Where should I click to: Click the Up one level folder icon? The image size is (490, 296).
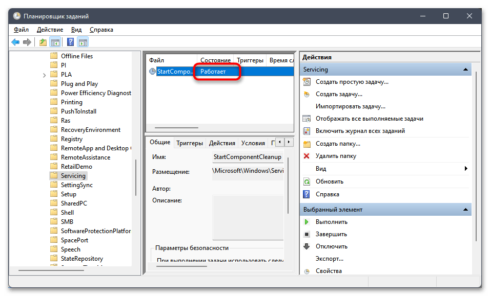tap(43, 42)
